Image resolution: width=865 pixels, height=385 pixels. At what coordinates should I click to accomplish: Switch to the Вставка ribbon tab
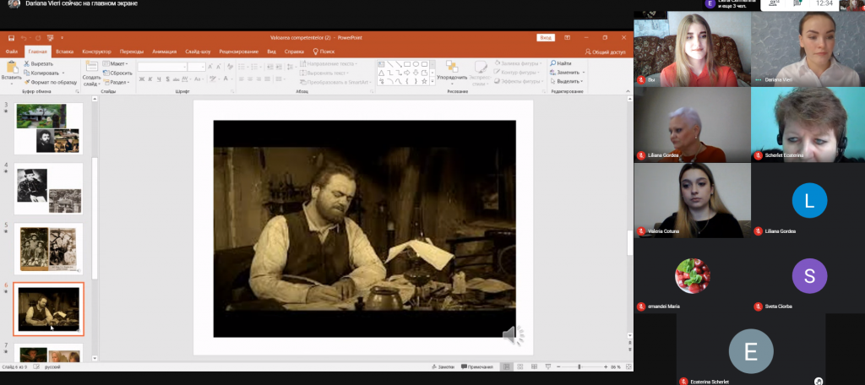[x=64, y=52]
